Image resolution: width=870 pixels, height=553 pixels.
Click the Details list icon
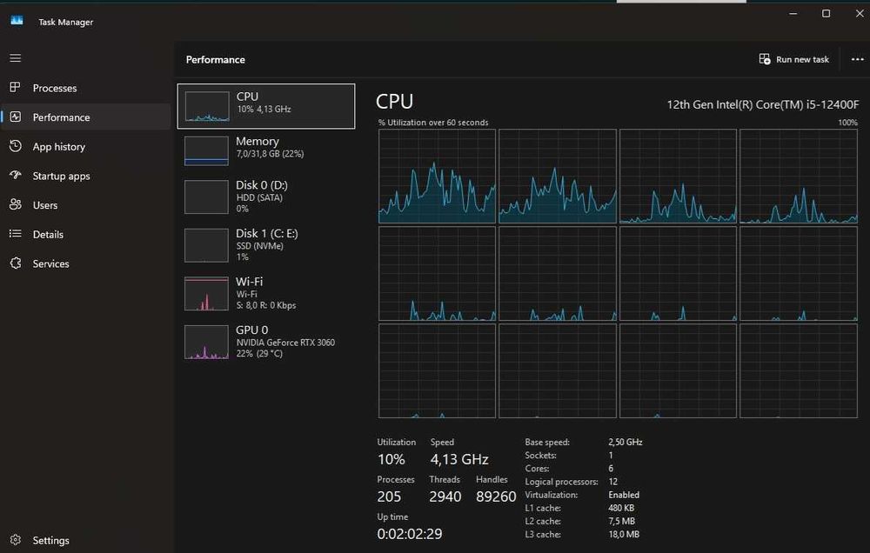click(16, 234)
